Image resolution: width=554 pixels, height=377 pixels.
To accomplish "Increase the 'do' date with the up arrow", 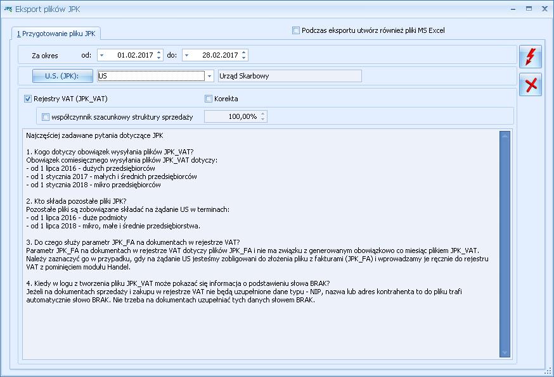I will click(244, 53).
